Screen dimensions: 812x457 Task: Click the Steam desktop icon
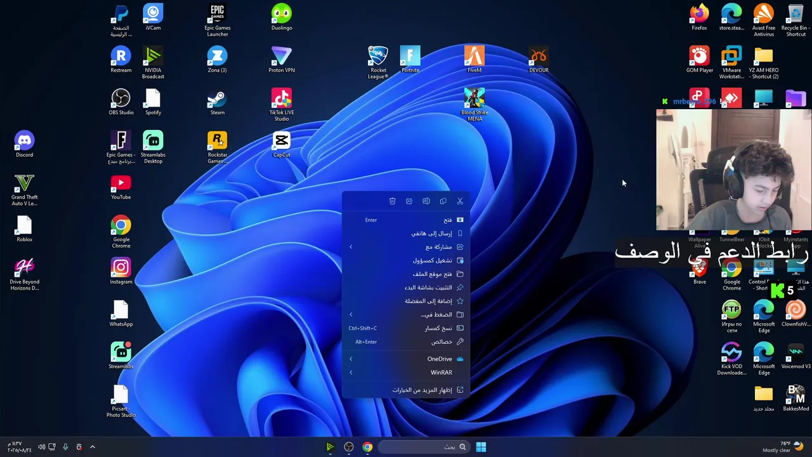(217, 102)
